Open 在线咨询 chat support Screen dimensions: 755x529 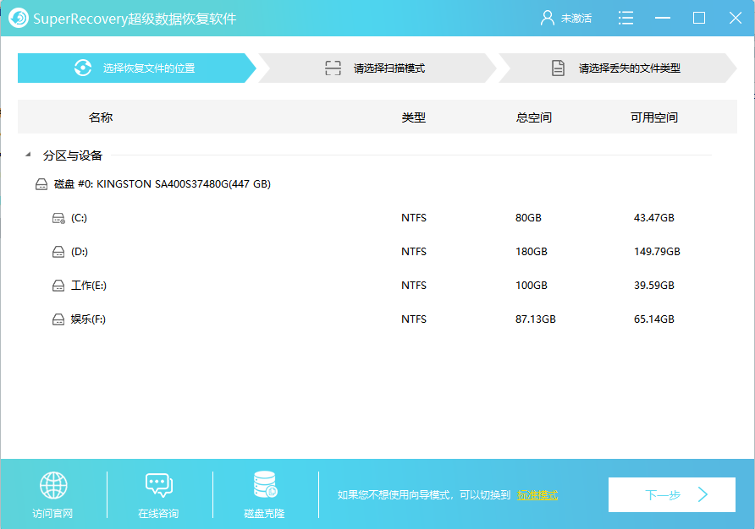click(159, 485)
